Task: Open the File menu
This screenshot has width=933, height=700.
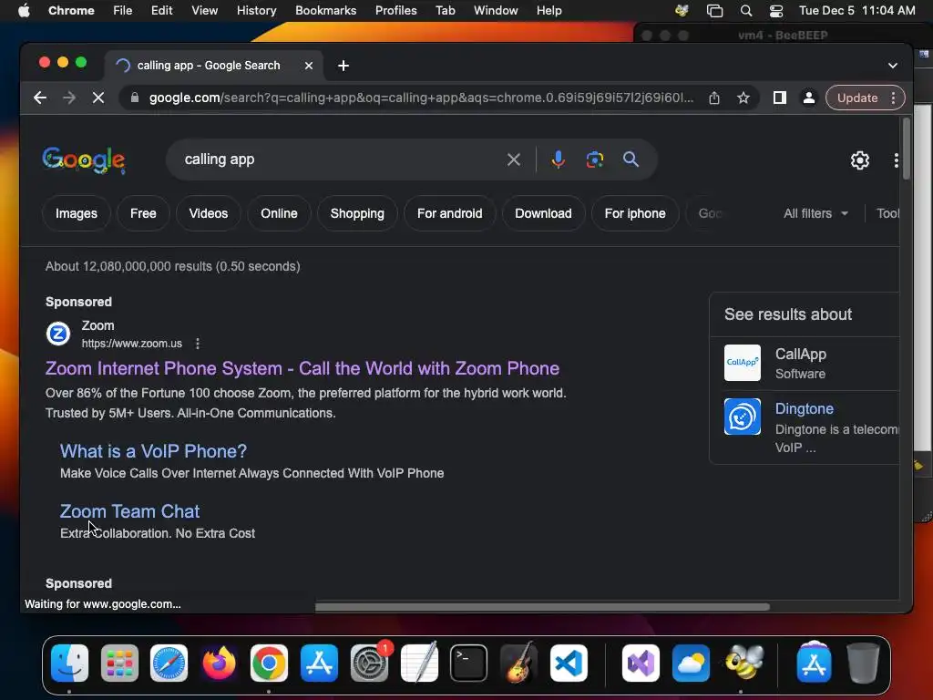Action: click(x=123, y=11)
